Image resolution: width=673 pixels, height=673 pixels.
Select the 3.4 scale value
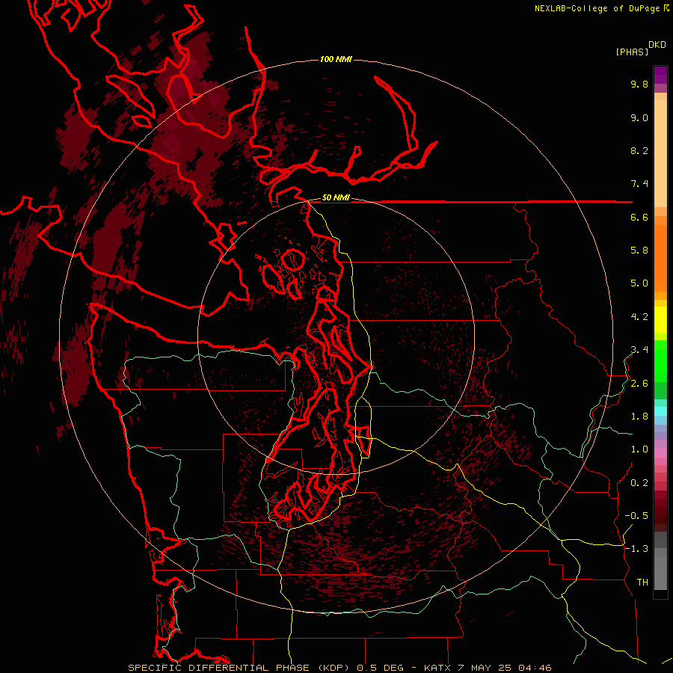click(x=639, y=350)
